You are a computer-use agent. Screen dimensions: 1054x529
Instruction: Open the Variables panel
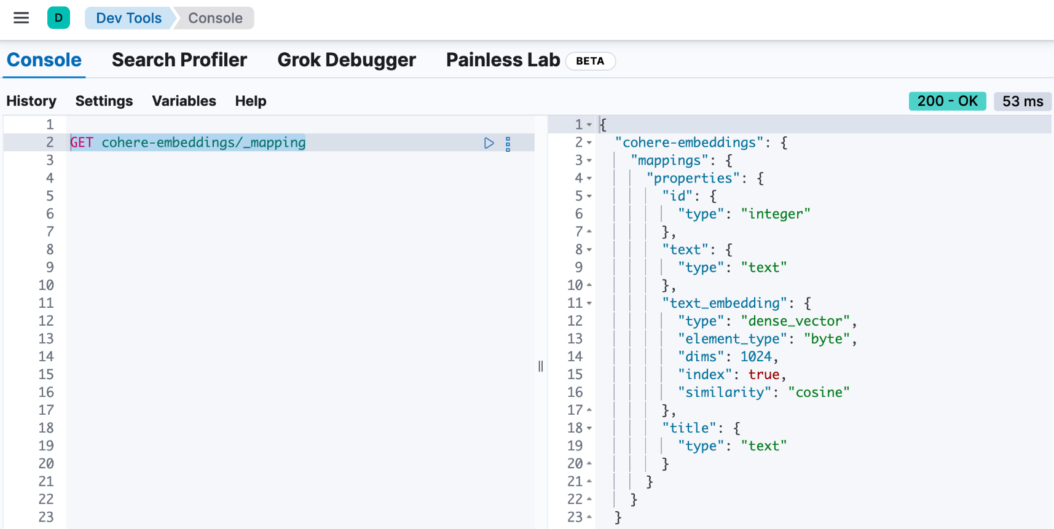(x=184, y=101)
